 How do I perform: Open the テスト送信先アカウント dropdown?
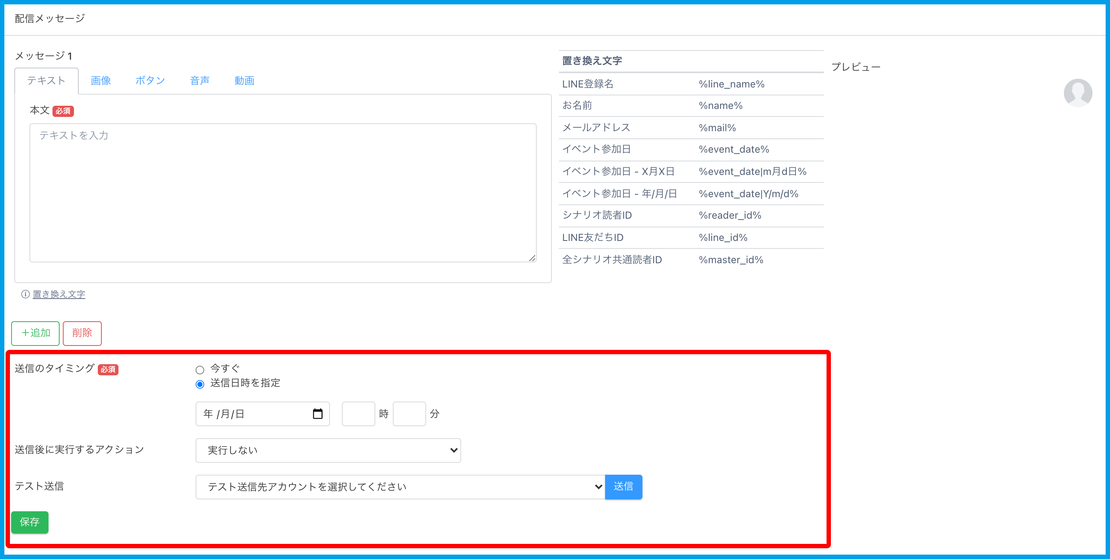(400, 487)
